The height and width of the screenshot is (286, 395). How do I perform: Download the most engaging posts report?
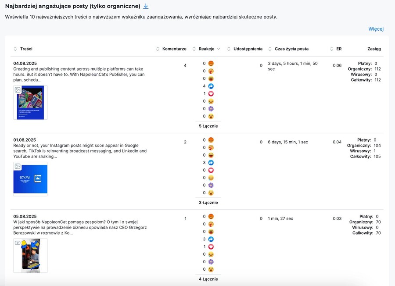click(146, 7)
